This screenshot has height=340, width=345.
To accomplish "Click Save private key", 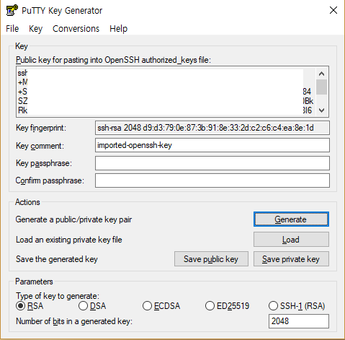I will (x=291, y=259).
